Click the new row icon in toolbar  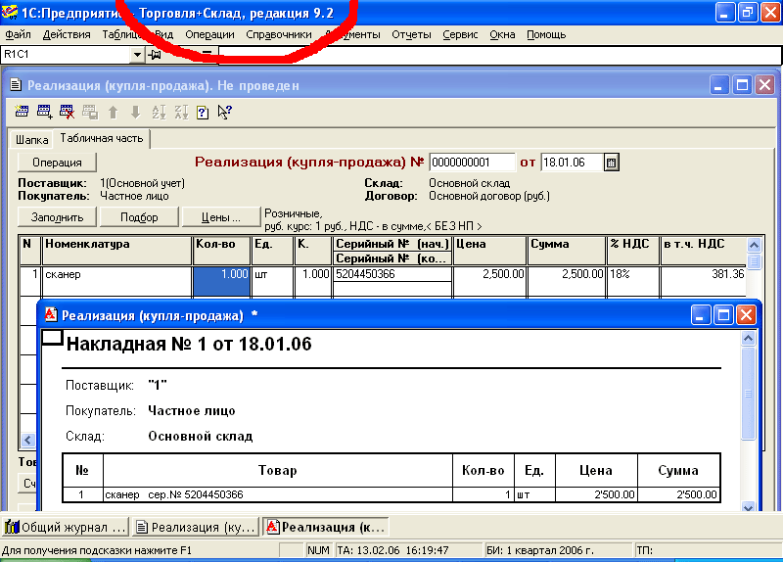pos(23,113)
